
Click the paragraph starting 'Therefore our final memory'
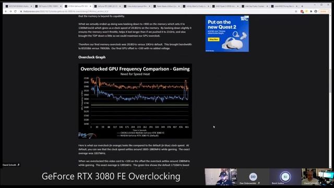pos(135,46)
